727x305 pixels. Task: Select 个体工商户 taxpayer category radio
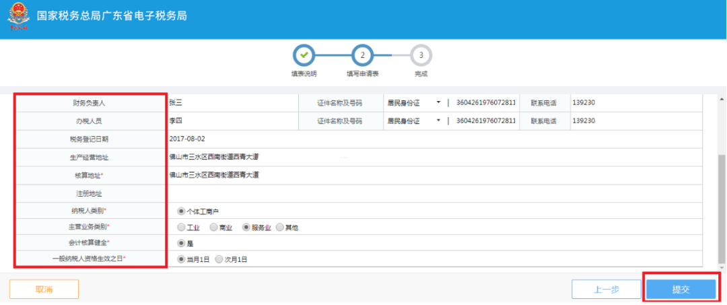point(182,211)
